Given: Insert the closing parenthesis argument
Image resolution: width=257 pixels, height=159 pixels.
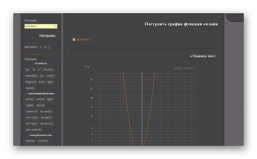Looking at the screenshot, I should tap(49, 47).
